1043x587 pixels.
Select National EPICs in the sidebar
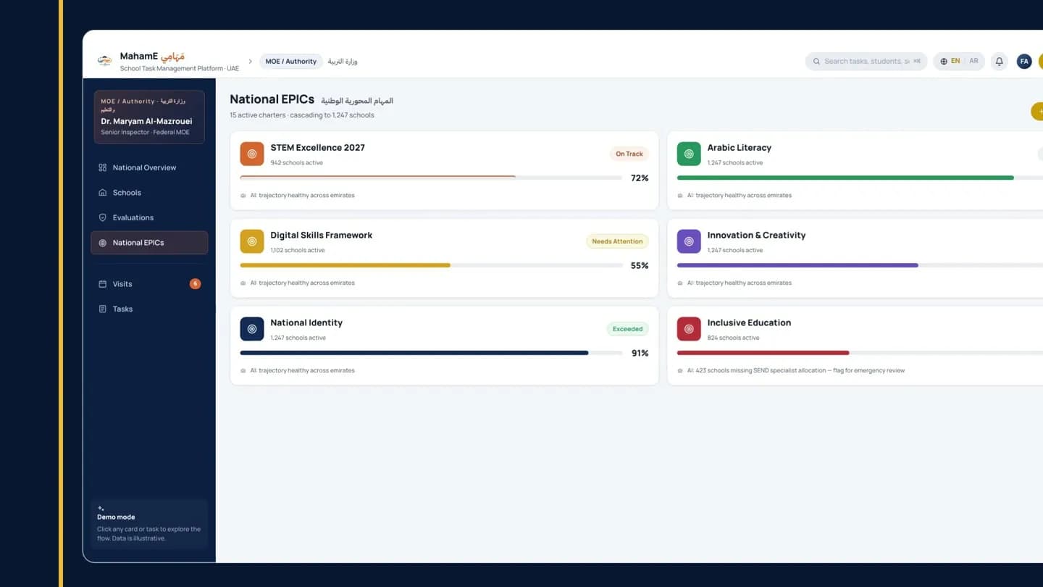pyautogui.click(x=149, y=243)
